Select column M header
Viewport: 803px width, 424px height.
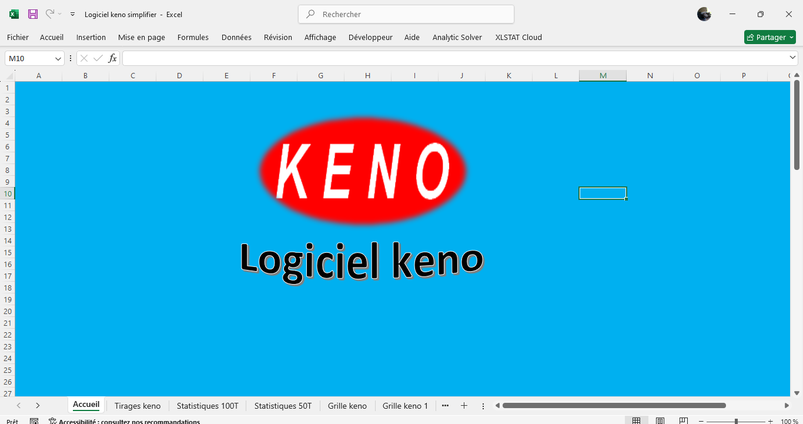(x=603, y=76)
